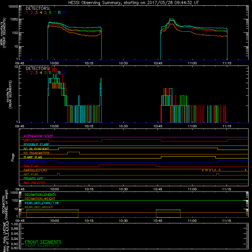The height and width of the screenshot is (252, 252).
Task: Select detector 1 in the front segments legend
Action: 27,13
